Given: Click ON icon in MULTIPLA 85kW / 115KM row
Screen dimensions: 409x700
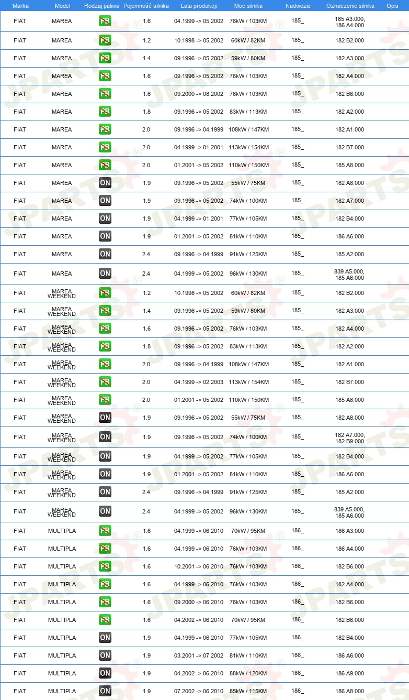Looking at the screenshot, I should pos(105,691).
